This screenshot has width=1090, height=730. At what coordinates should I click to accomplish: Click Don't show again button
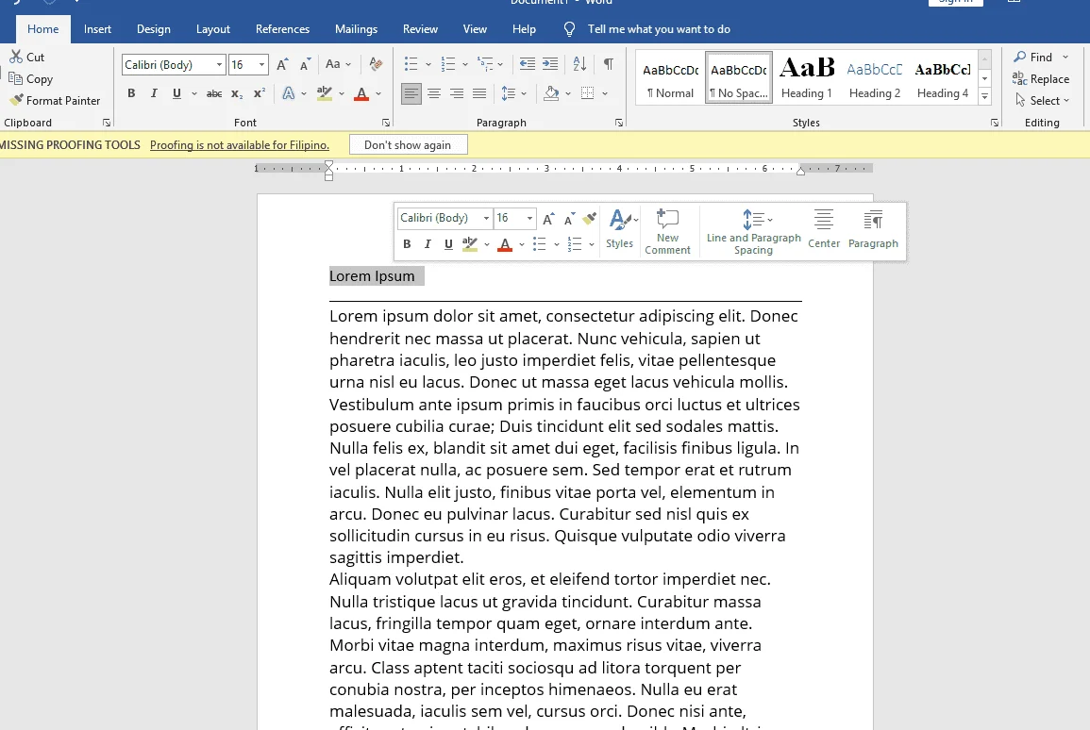tap(408, 145)
